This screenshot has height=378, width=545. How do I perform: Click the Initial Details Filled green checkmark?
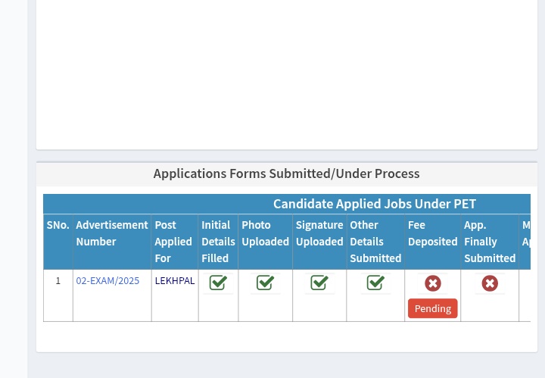218,283
